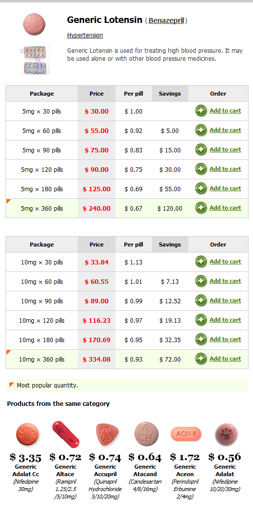Add 5mg × 90 pills to cart link

point(225,149)
